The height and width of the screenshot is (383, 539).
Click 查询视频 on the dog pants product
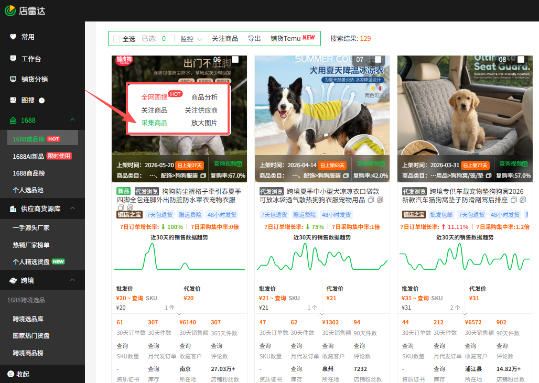click(x=228, y=164)
